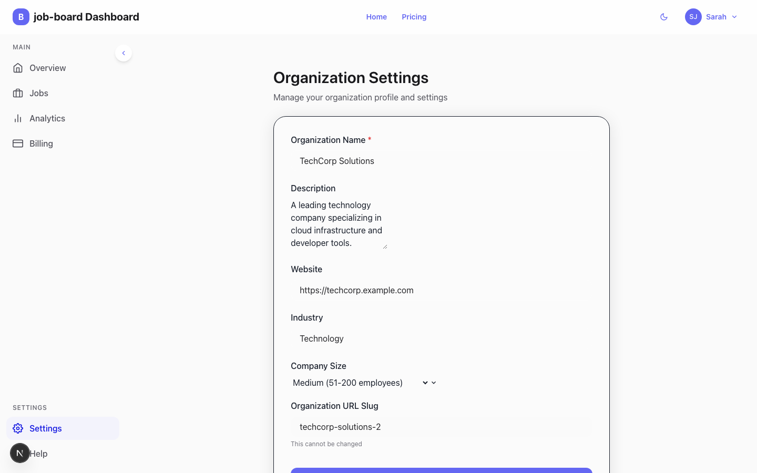757x473 pixels.
Task: Click the purple save button below the form
Action: [441, 471]
